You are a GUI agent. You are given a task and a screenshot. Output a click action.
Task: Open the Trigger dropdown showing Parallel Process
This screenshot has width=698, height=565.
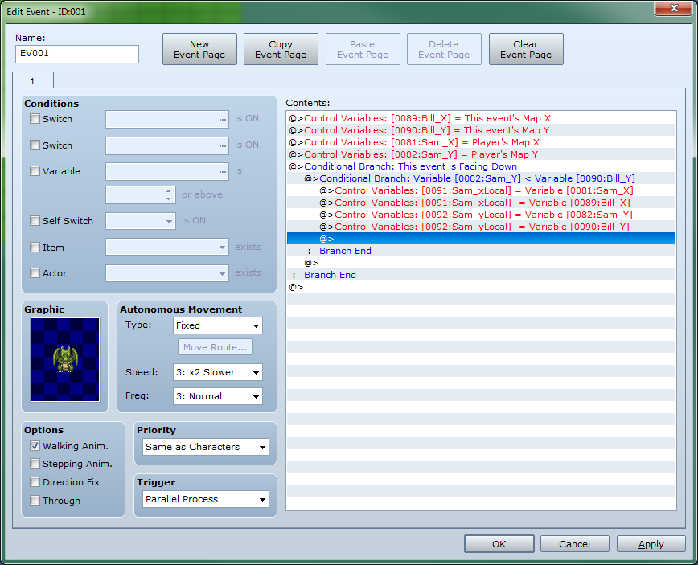[x=206, y=499]
